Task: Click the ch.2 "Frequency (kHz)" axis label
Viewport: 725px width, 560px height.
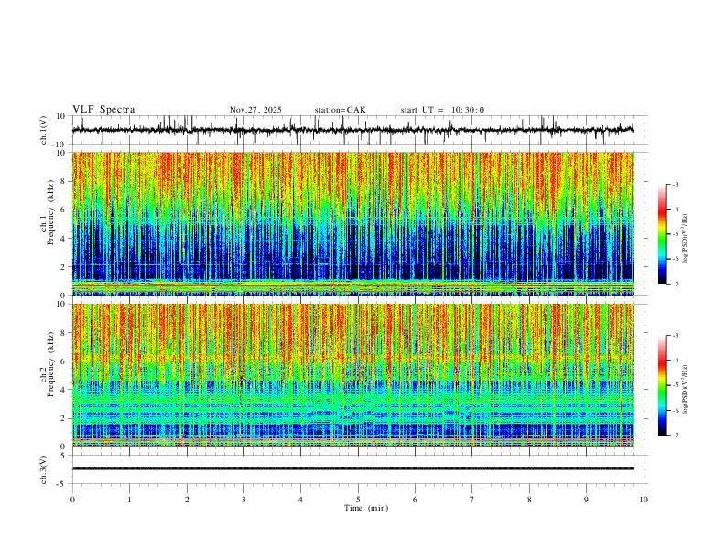Action: pyautogui.click(x=51, y=364)
